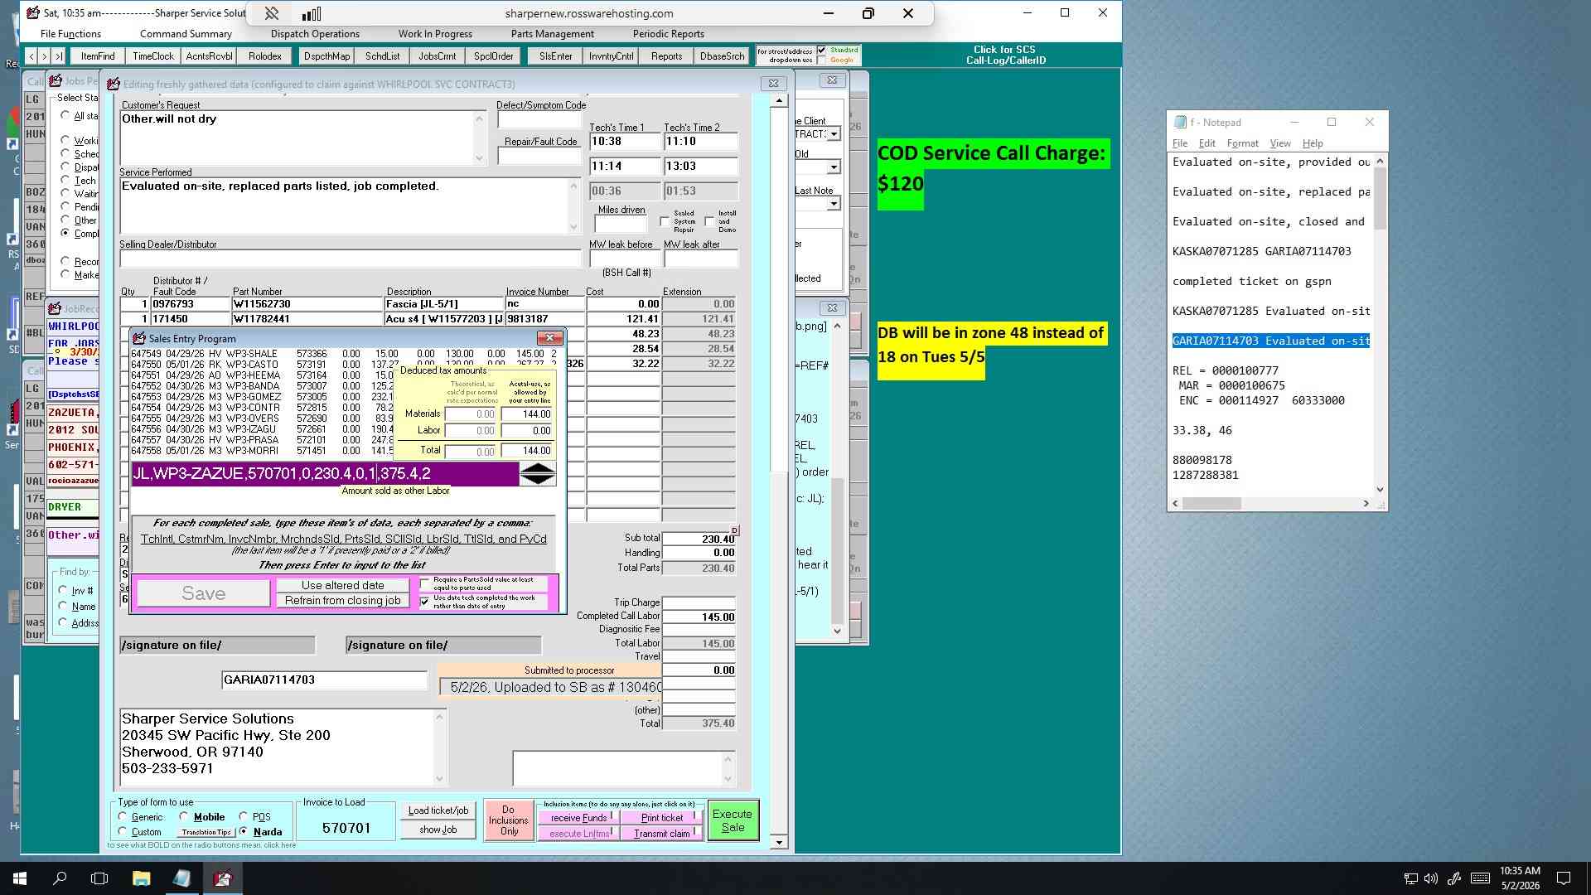Open the Windows Start menu
Screen dimensions: 1591x895
(20, 878)
